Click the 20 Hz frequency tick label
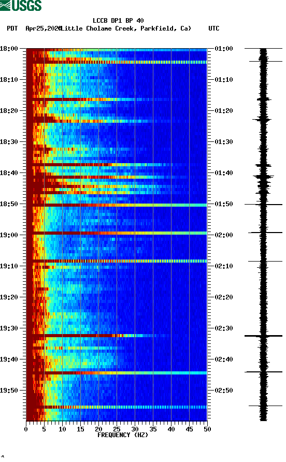286x462 pixels. click(x=98, y=429)
